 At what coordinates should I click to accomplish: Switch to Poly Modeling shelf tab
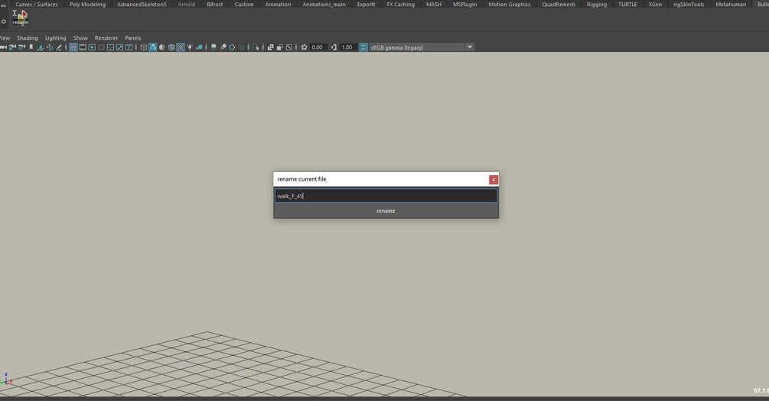[87, 5]
